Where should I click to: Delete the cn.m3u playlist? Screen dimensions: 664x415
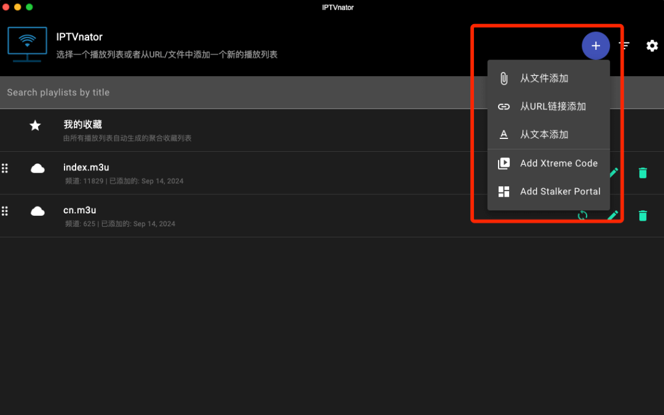click(642, 216)
